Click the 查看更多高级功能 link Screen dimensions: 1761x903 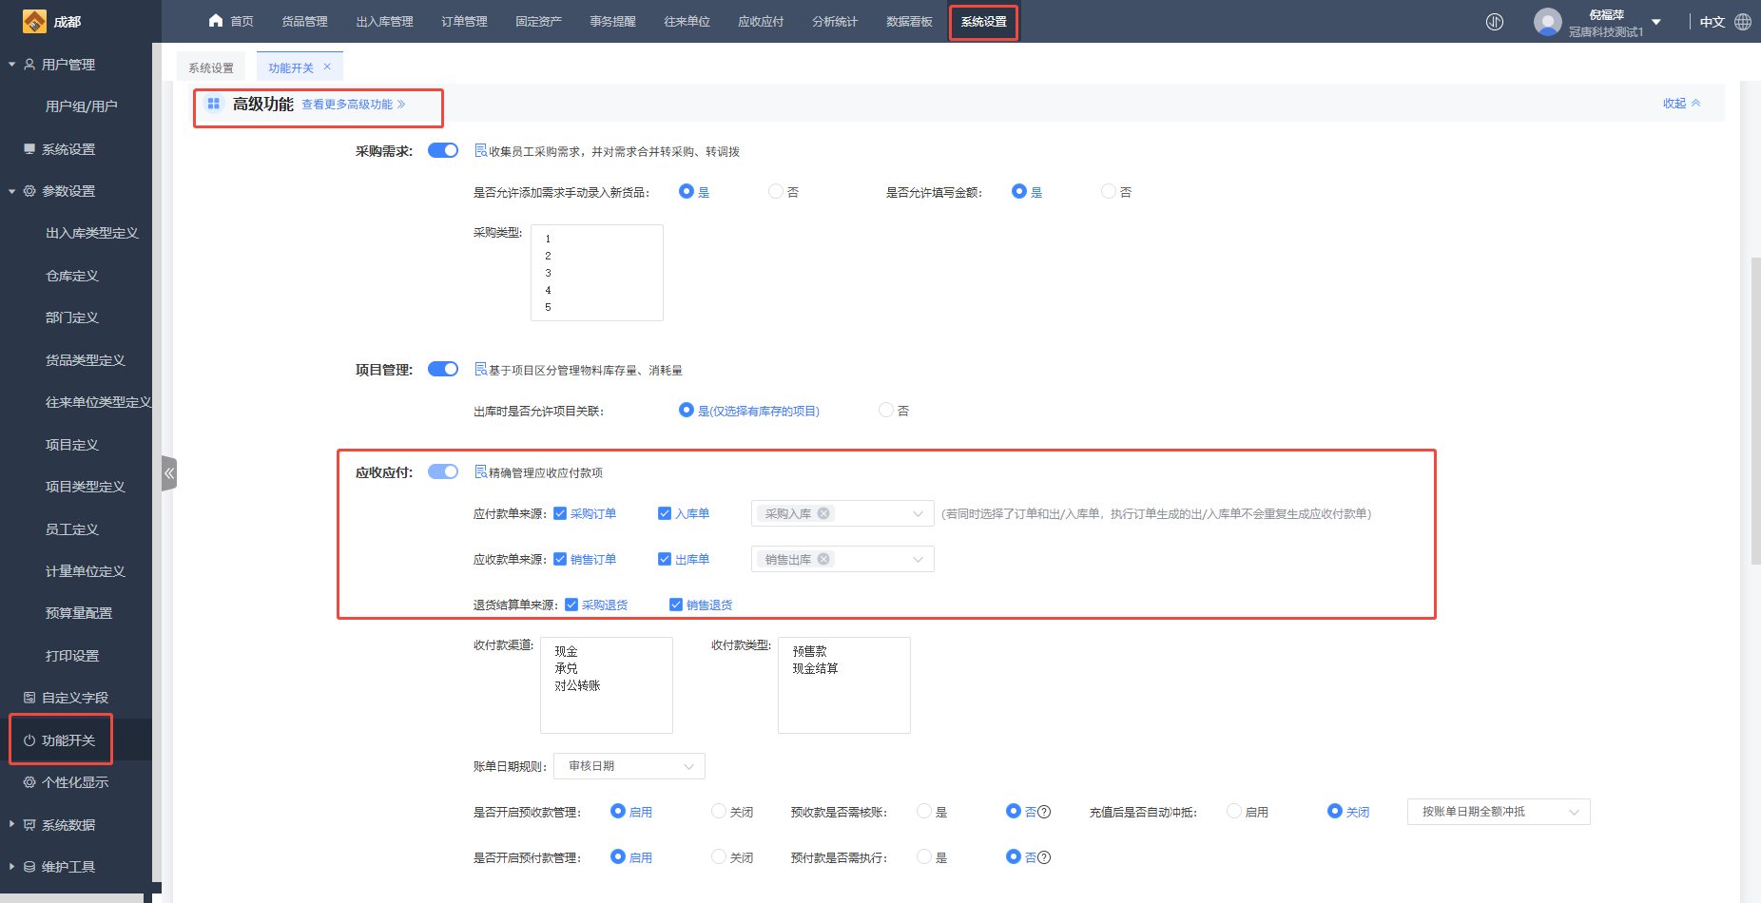(353, 105)
